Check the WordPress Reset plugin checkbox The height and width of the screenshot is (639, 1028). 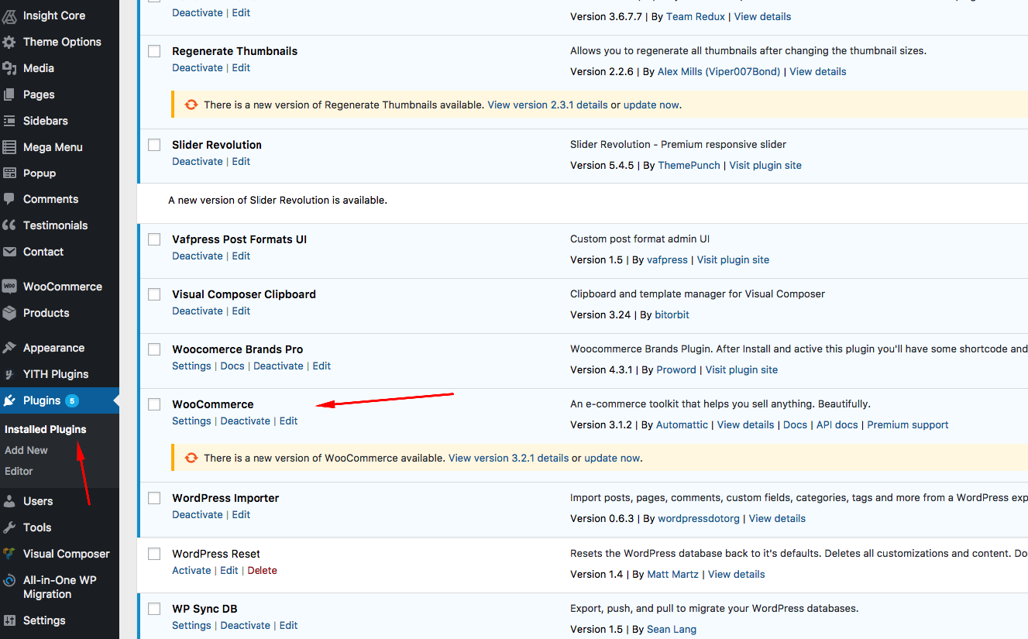click(154, 554)
